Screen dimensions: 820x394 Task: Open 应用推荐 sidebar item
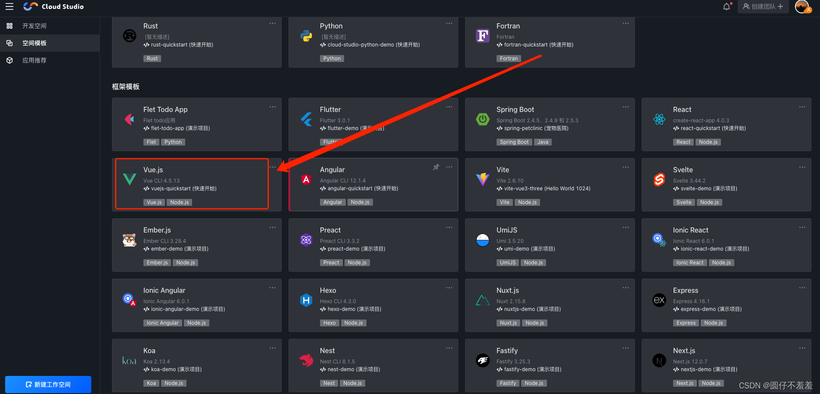pyautogui.click(x=50, y=60)
